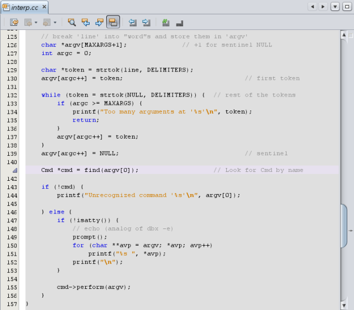Image resolution: width=354 pixels, height=310 pixels.
Task: Click "argc" in "int argc = 0;"
Action: tap(65, 53)
